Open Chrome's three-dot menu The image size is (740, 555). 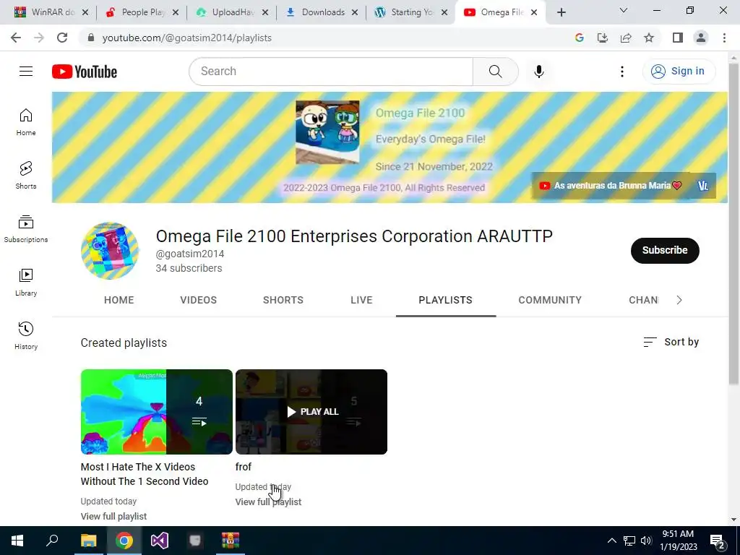[x=724, y=38]
